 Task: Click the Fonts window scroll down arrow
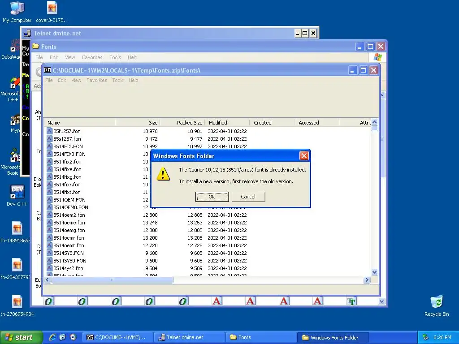click(381, 301)
